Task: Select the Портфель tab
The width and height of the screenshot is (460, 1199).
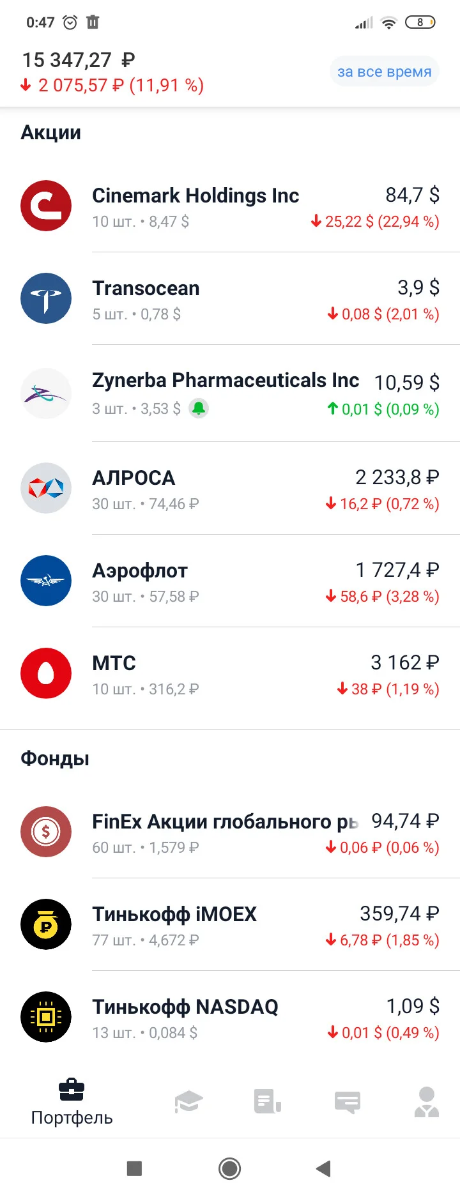Action: (72, 1103)
